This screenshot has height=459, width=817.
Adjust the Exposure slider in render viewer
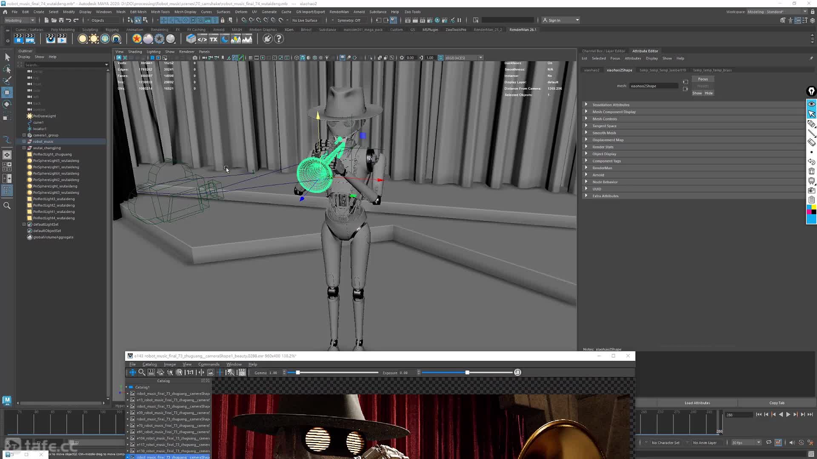coord(467,373)
